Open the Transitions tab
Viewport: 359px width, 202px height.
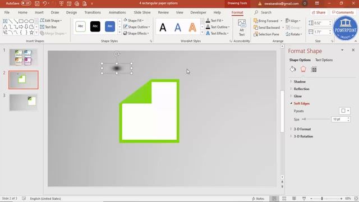click(x=93, y=12)
